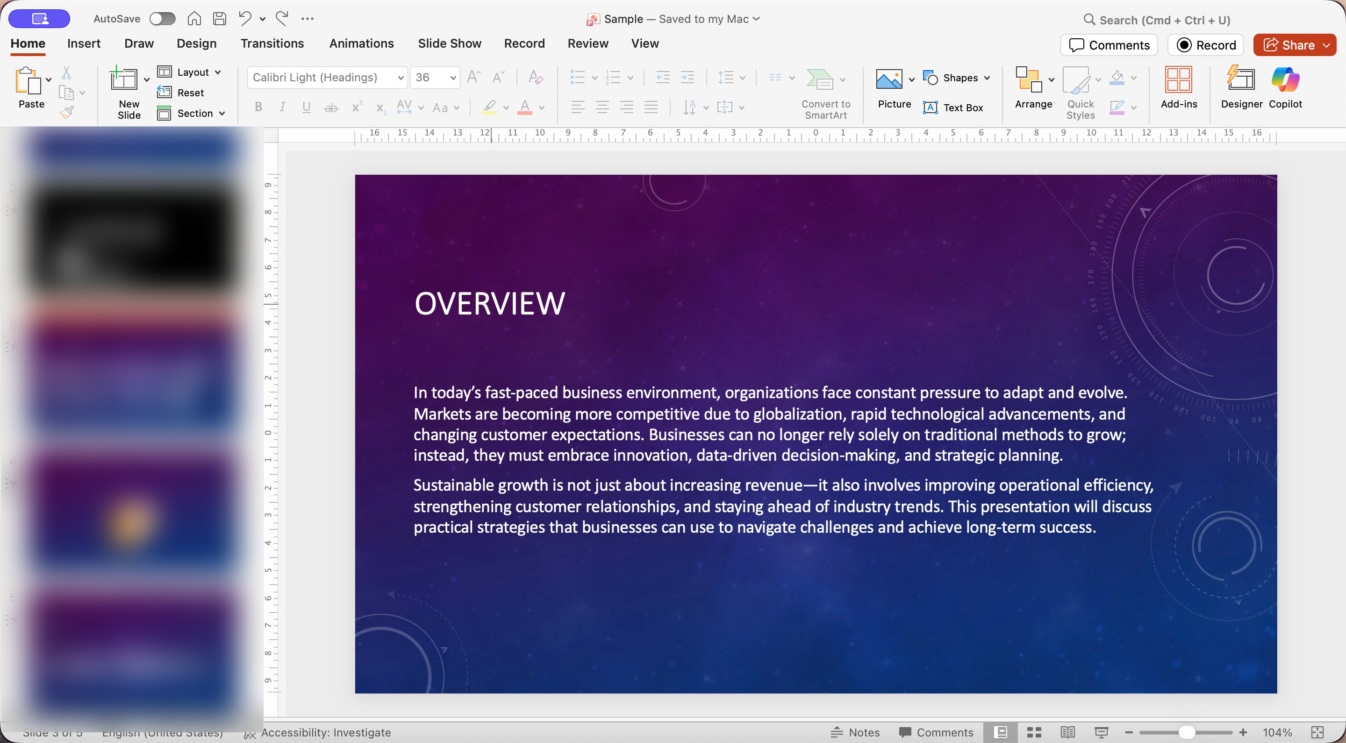Switch to the Design tab
The image size is (1346, 743).
point(196,43)
